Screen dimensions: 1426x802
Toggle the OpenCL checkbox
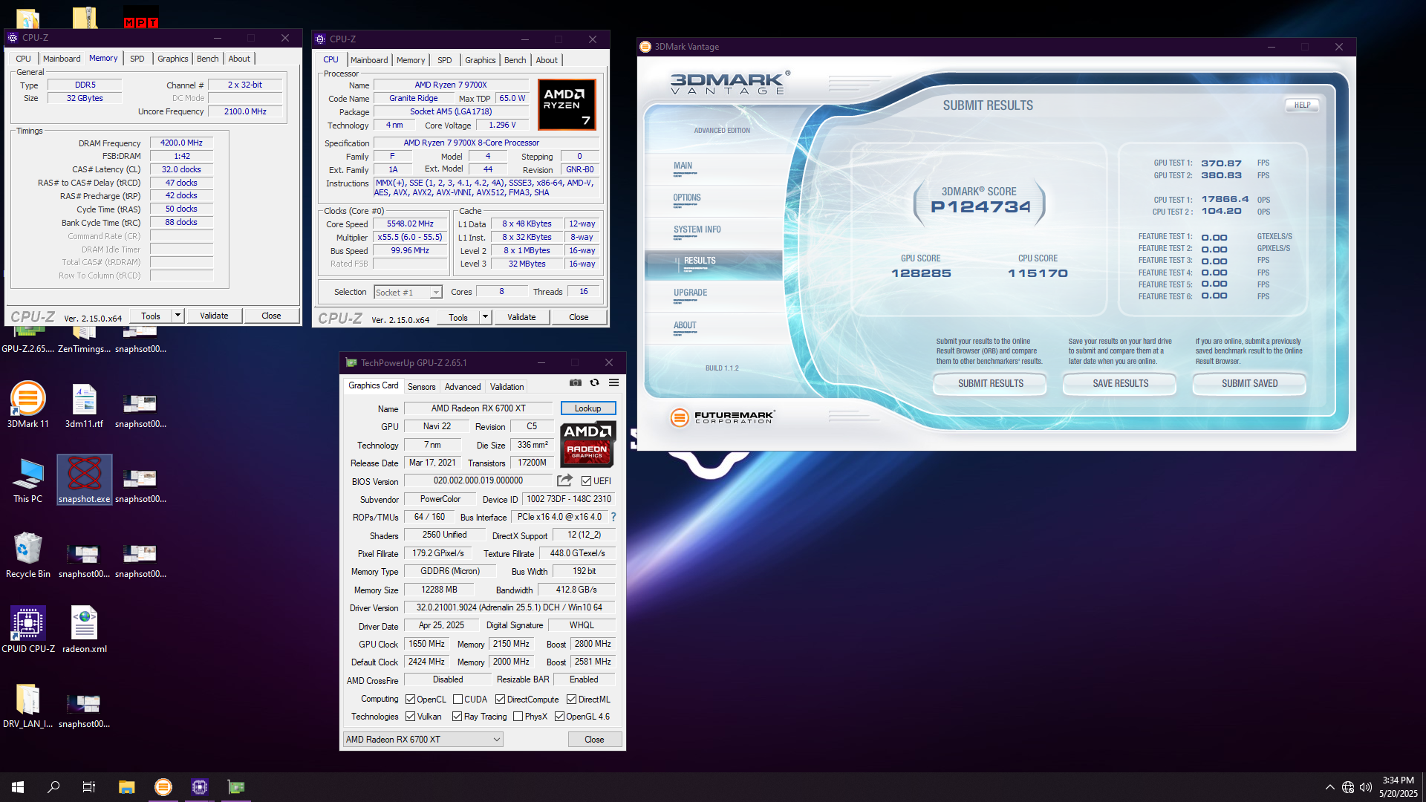click(x=411, y=700)
